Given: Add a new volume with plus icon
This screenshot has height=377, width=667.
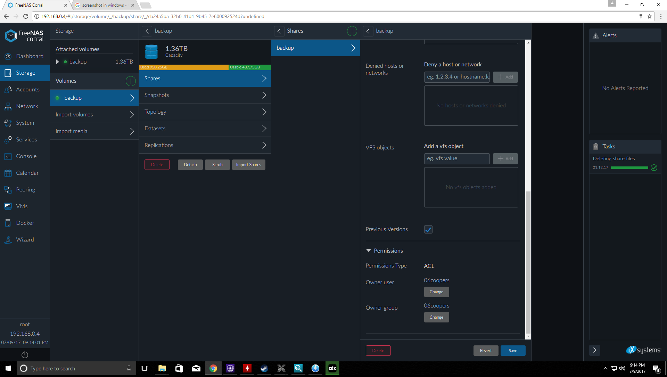Looking at the screenshot, I should click(131, 81).
